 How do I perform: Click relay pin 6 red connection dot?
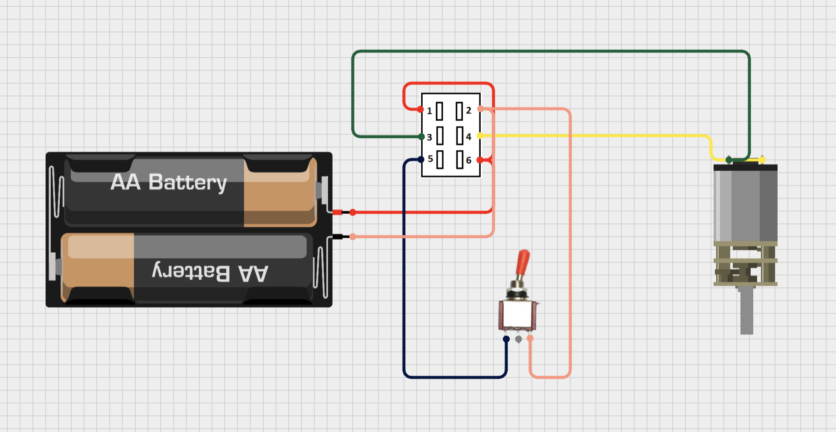(480, 160)
